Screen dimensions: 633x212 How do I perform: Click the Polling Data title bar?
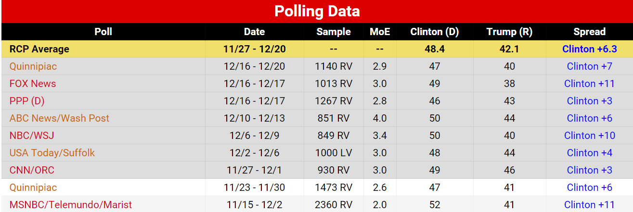[317, 12]
